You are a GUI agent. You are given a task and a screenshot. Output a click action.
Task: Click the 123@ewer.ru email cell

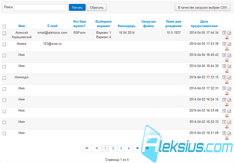[52, 44]
